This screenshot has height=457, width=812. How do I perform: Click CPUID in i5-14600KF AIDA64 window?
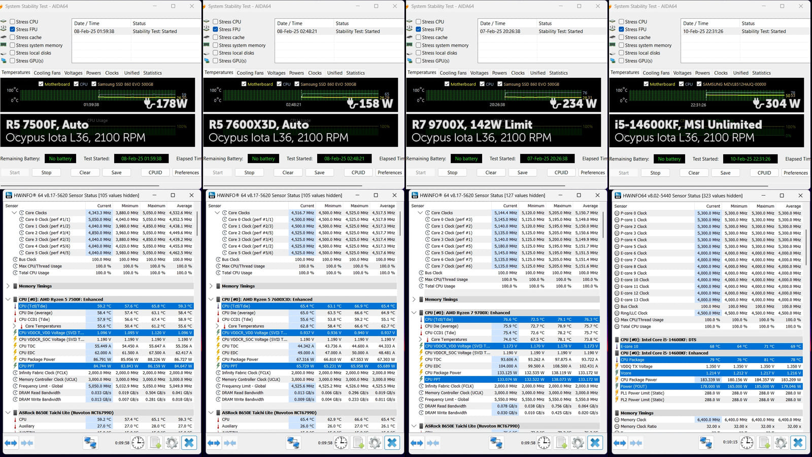coord(764,173)
